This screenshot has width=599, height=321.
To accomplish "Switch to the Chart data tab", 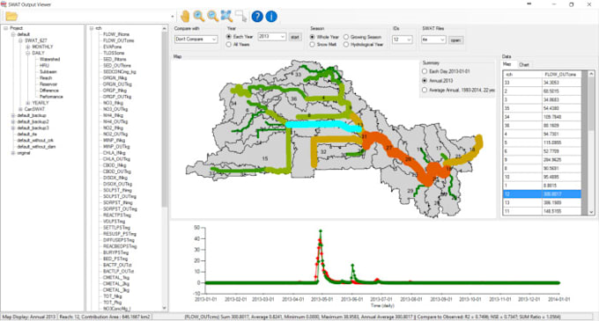I will click(524, 65).
